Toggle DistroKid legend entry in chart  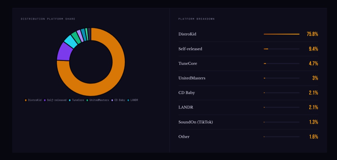point(33,100)
